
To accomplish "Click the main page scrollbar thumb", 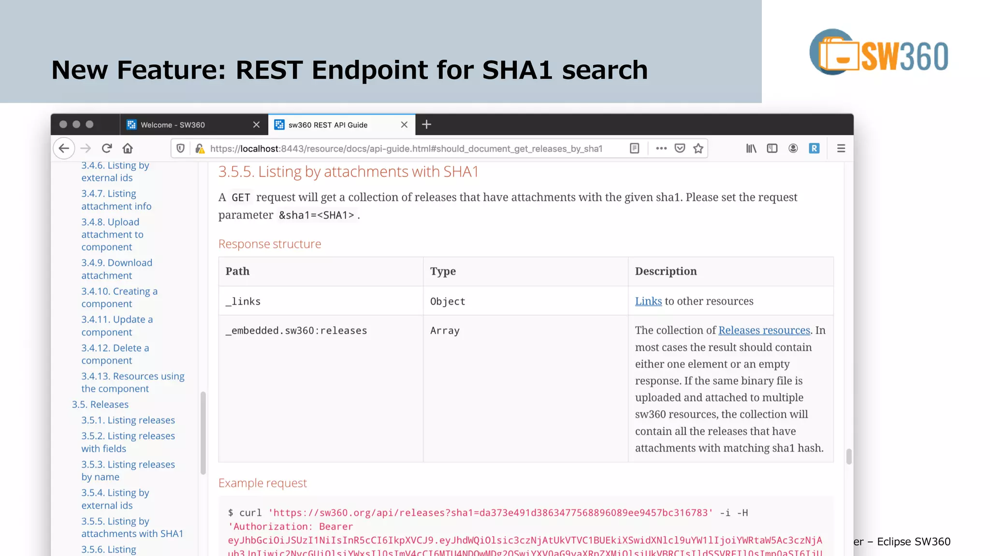I will [849, 456].
